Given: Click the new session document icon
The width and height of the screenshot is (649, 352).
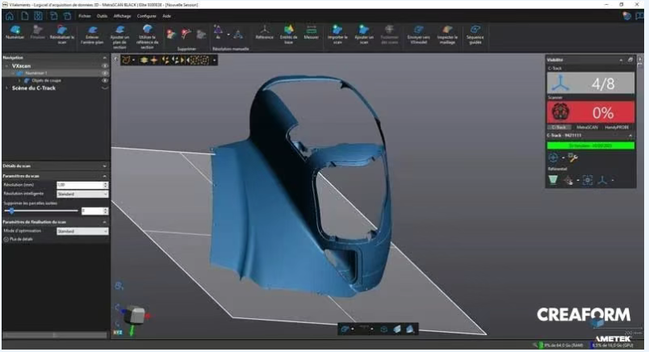Looking at the screenshot, I should click(24, 15).
